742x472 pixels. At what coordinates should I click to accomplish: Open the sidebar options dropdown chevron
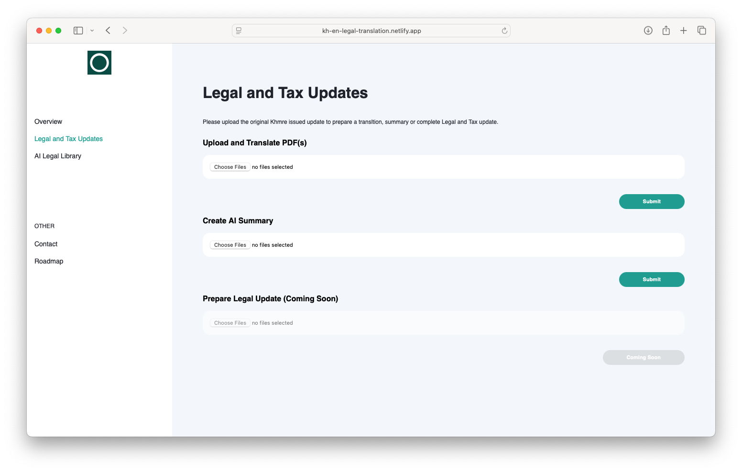point(92,31)
